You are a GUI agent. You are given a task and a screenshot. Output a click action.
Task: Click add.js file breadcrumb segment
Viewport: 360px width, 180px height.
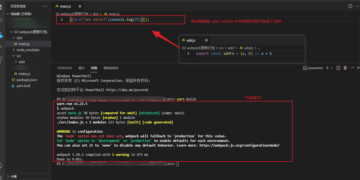click(246, 48)
